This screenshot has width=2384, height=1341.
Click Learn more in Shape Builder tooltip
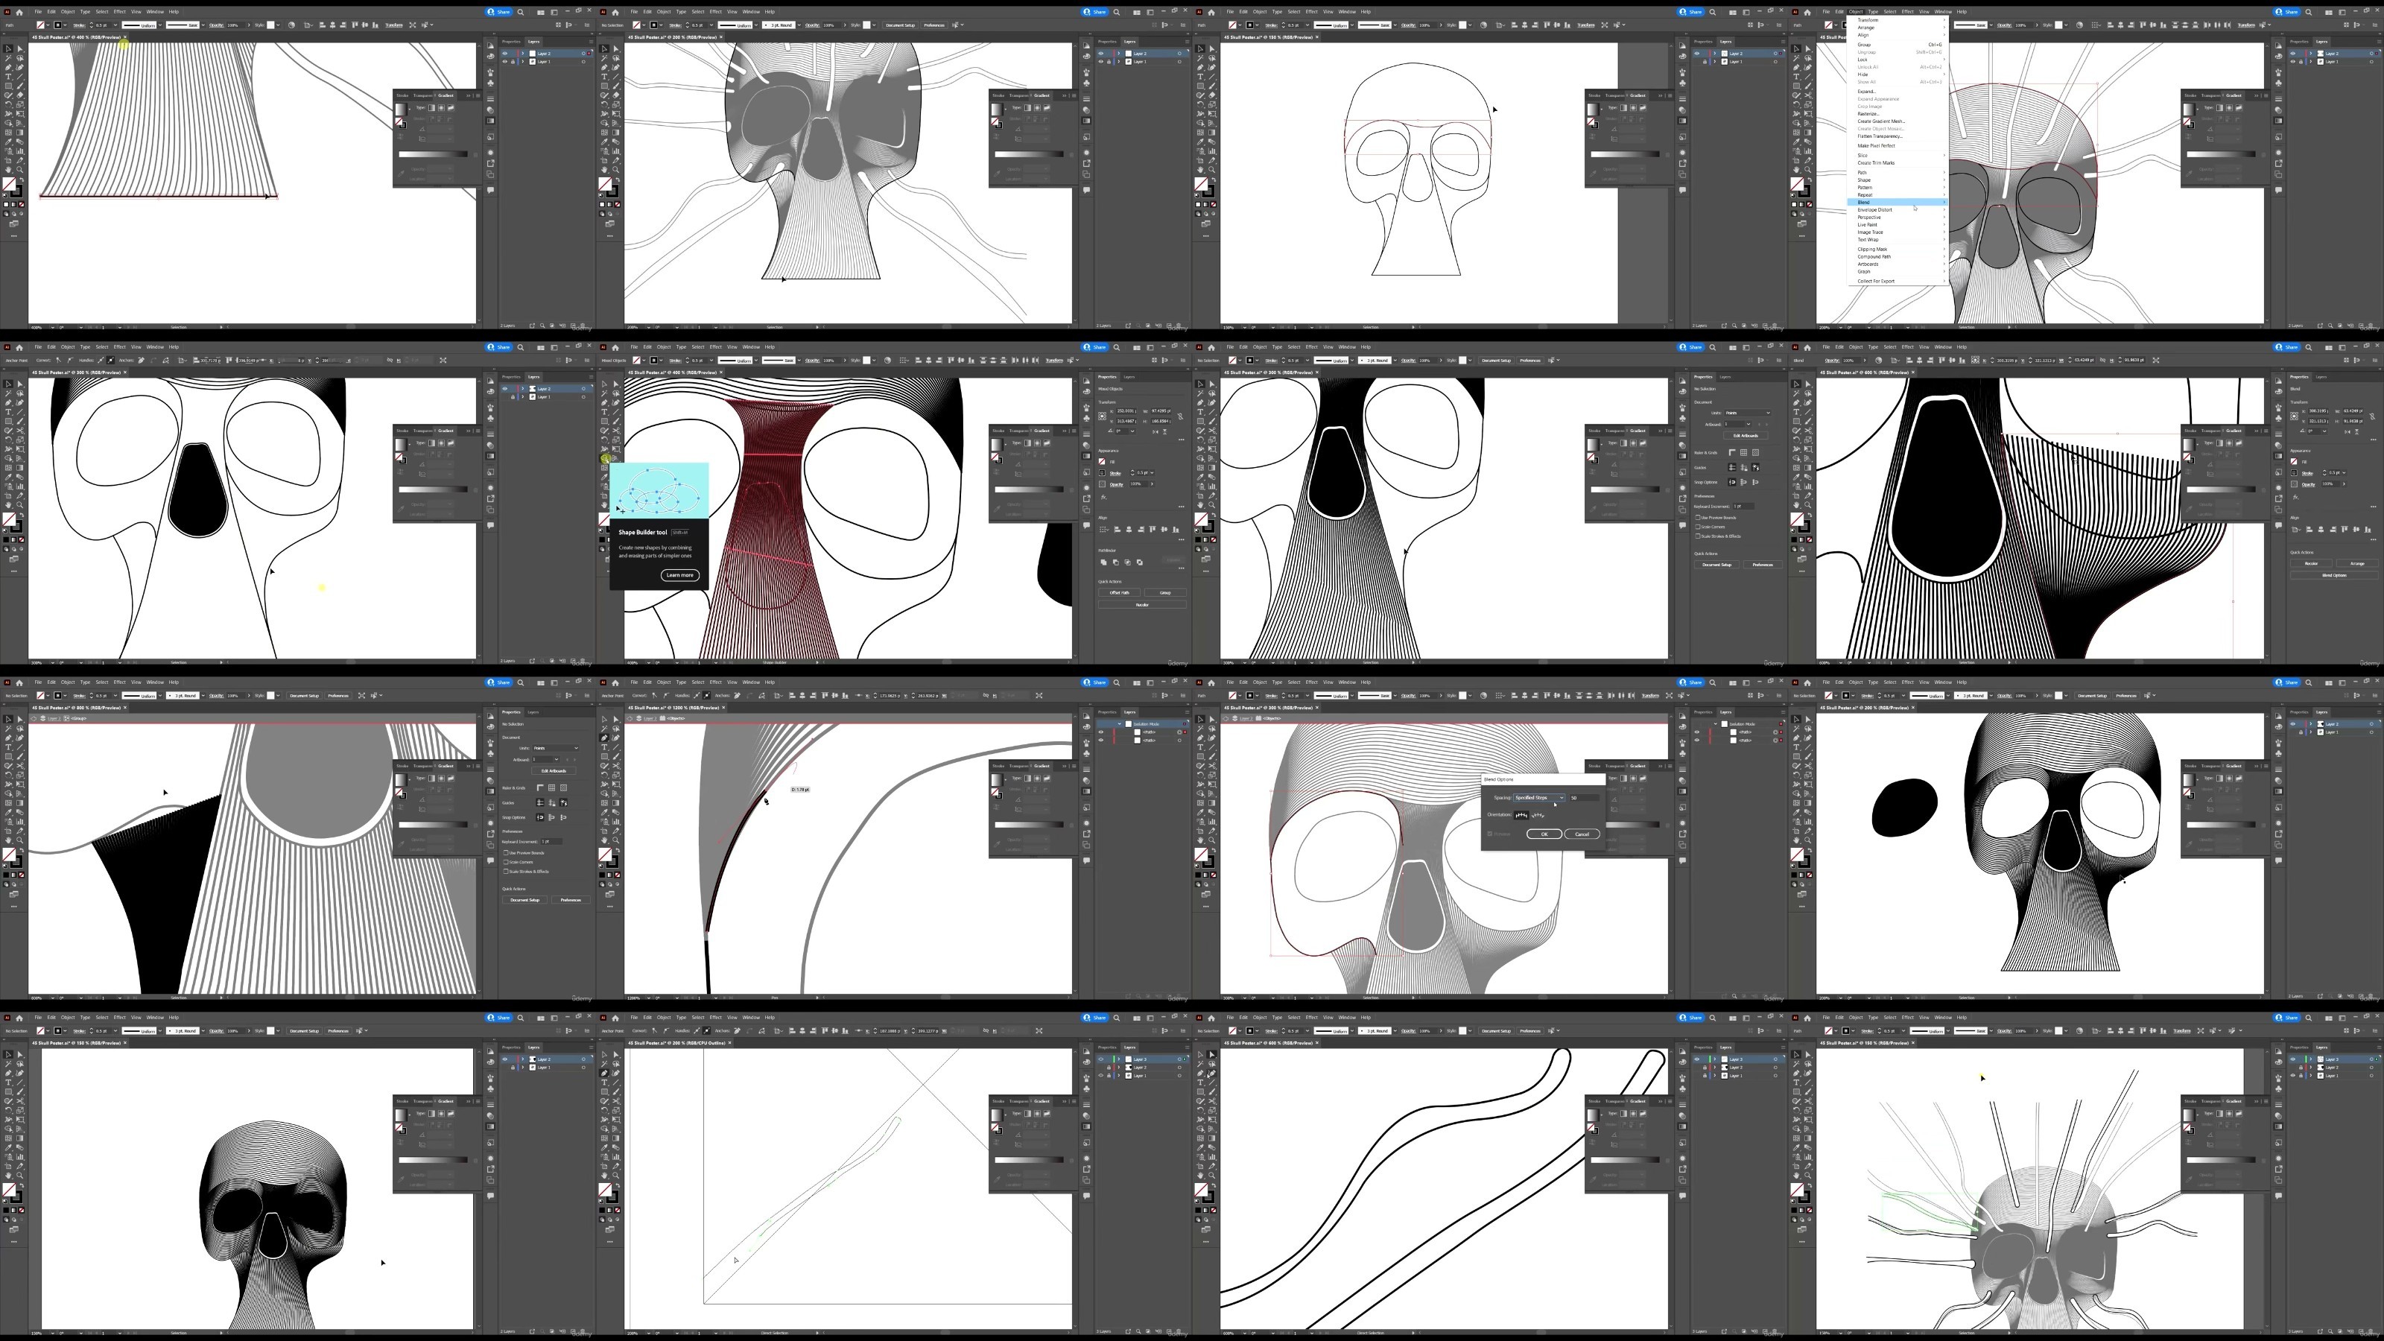point(679,574)
